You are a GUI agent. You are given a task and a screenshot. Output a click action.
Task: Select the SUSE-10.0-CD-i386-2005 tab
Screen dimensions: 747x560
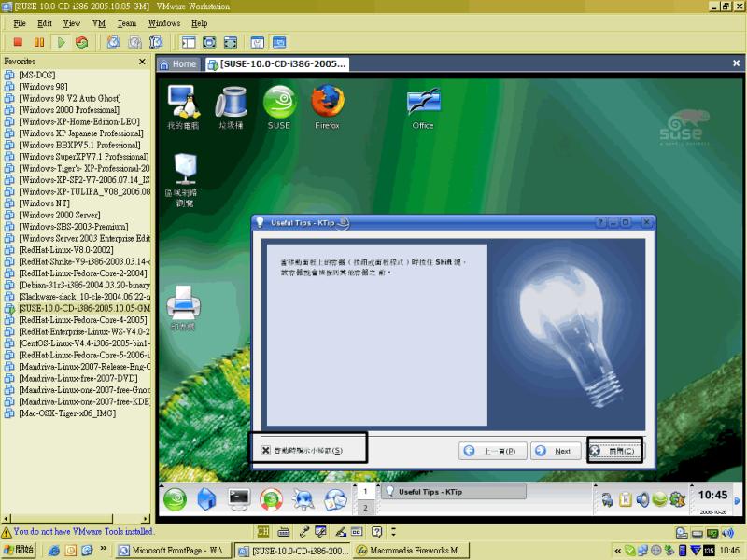(277, 64)
